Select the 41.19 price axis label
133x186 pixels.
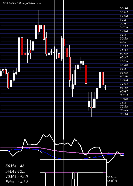(x=124, y=88)
